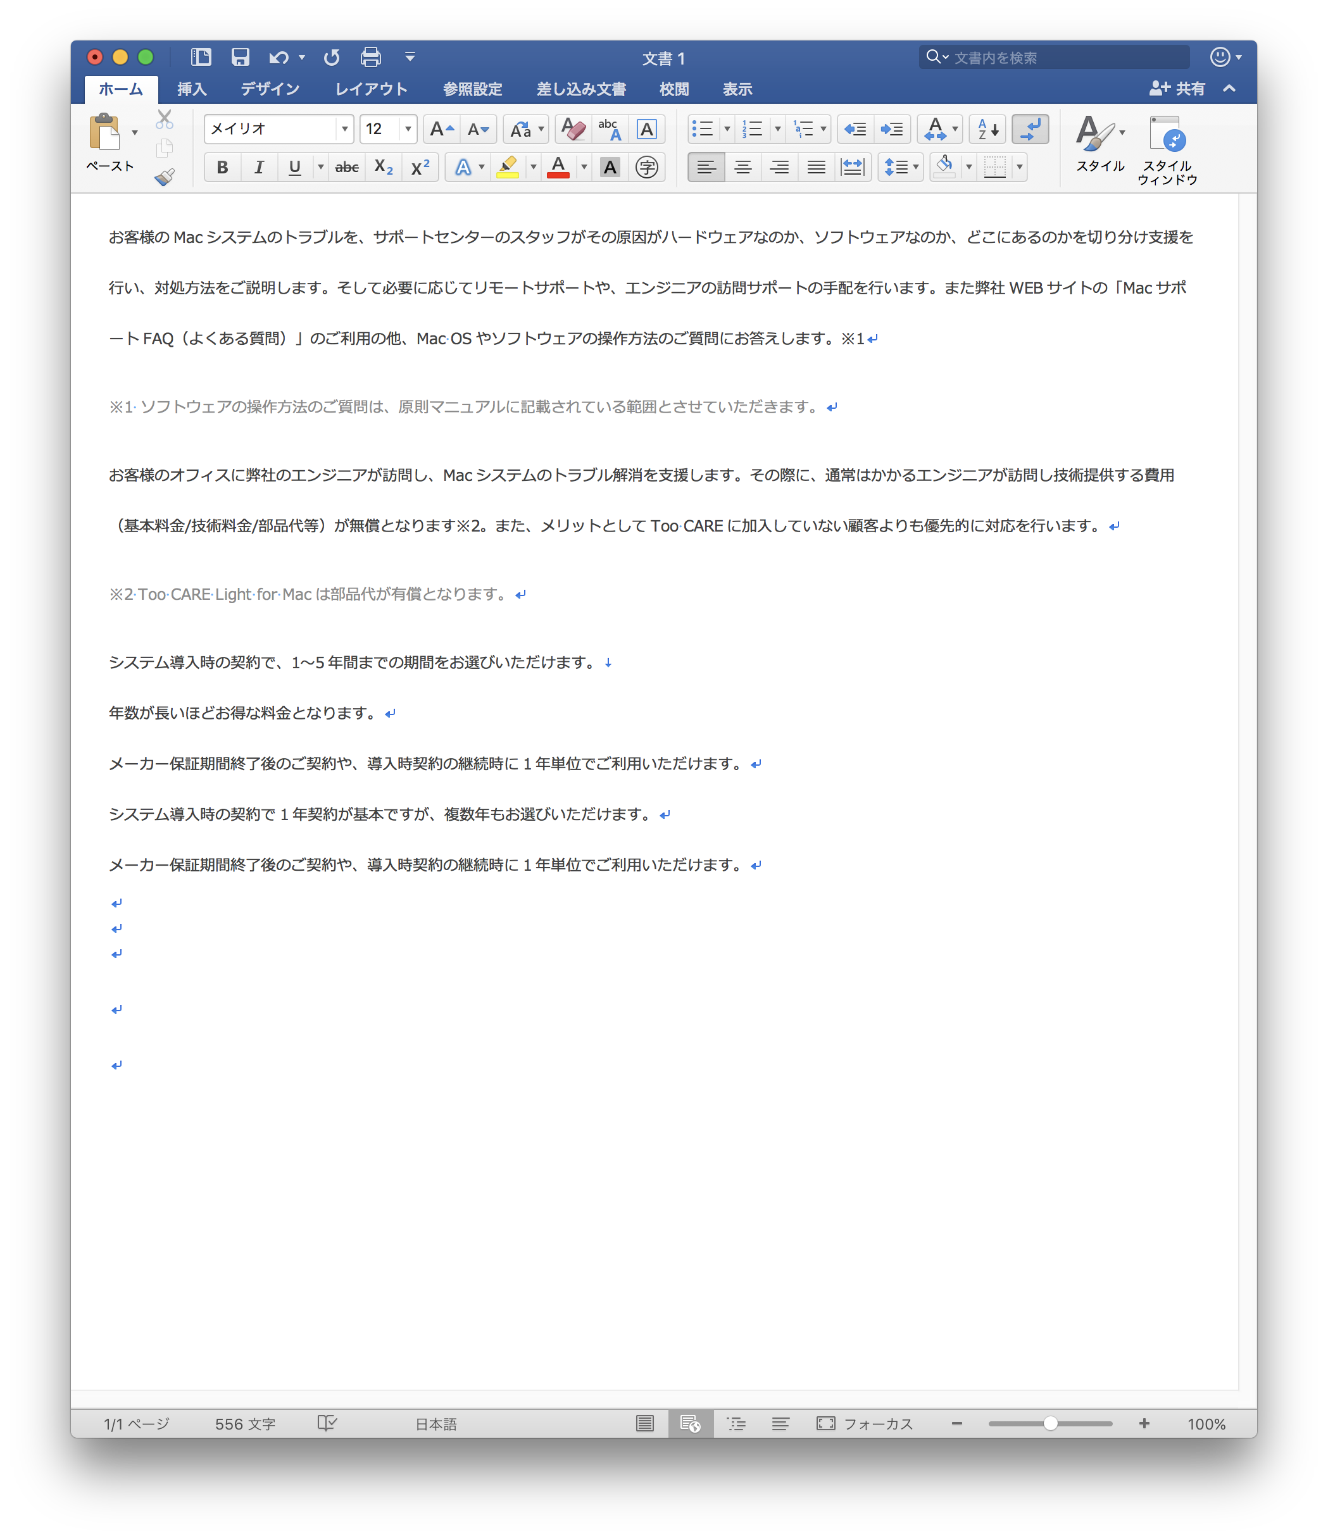Toggle Bold formatting
1328x1539 pixels.
point(222,168)
